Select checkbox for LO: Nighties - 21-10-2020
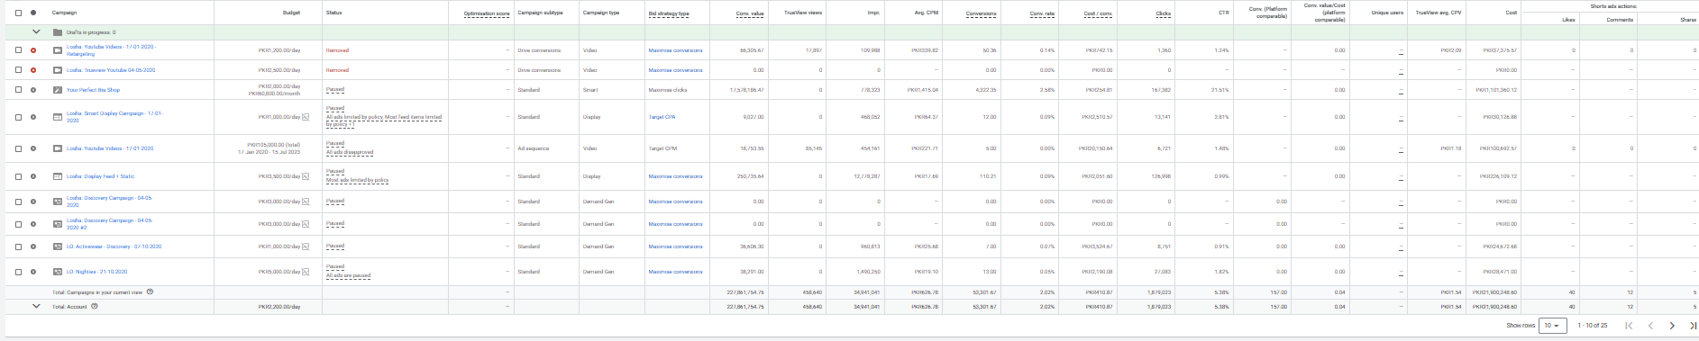Screen dimensions: 1699x341 (18, 272)
